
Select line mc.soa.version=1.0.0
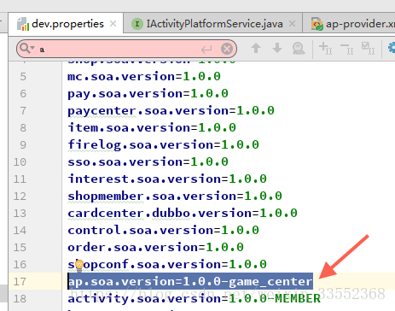coord(144,77)
